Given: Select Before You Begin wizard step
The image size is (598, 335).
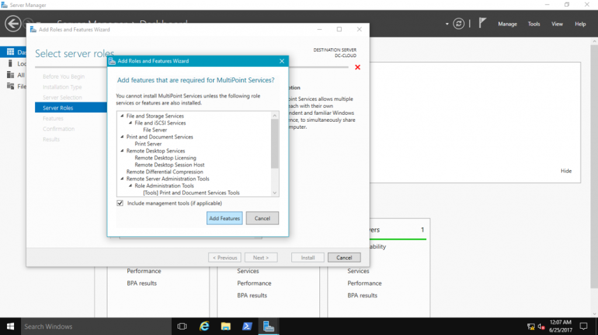Looking at the screenshot, I should pyautogui.click(x=64, y=76).
